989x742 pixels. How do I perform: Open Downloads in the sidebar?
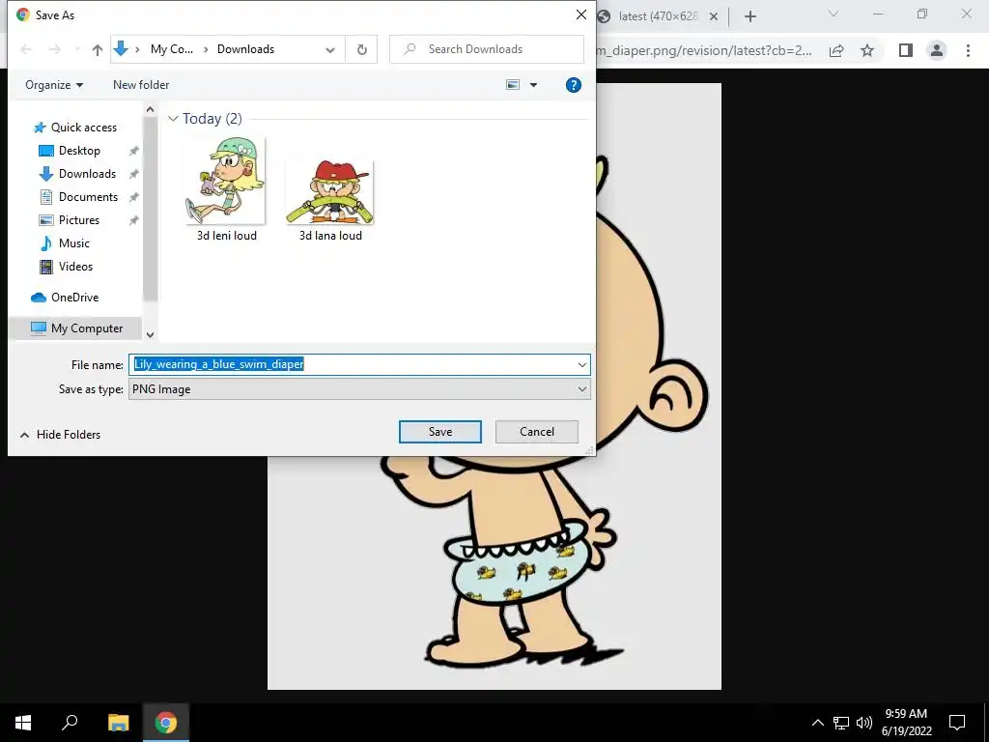[x=87, y=174]
